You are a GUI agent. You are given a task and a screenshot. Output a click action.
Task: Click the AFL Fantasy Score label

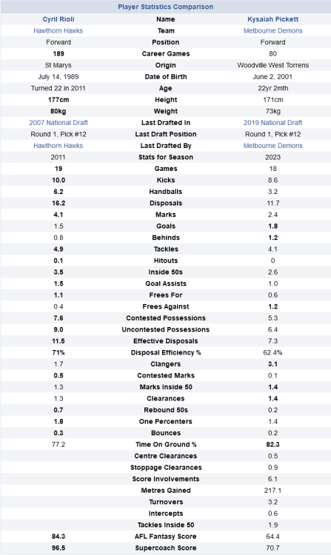(166, 536)
